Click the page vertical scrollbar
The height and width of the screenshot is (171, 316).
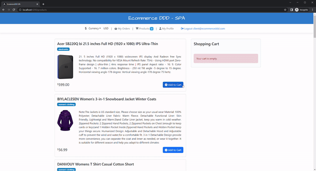314,26
